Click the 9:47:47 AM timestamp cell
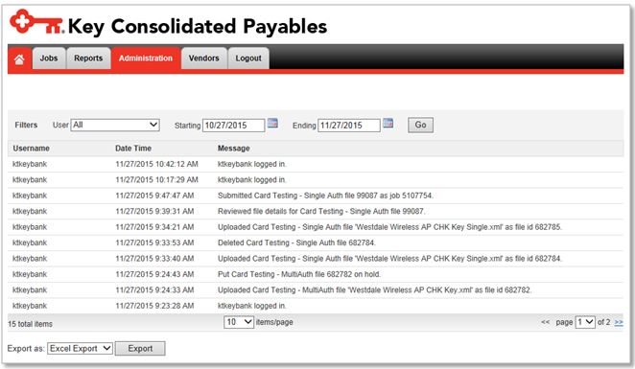 point(154,196)
